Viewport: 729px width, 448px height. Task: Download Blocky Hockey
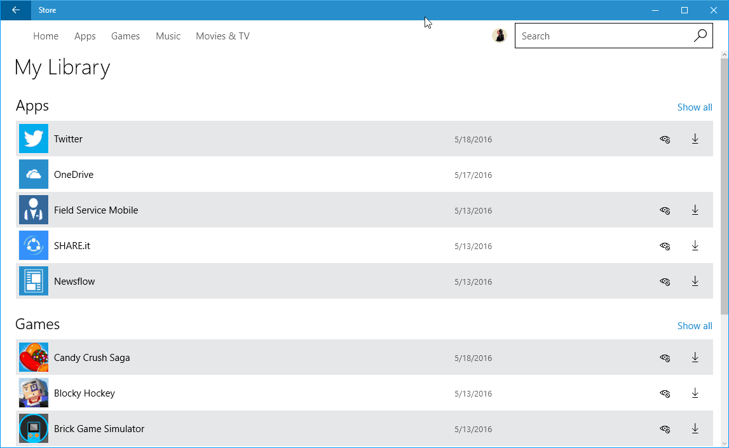[x=695, y=393]
